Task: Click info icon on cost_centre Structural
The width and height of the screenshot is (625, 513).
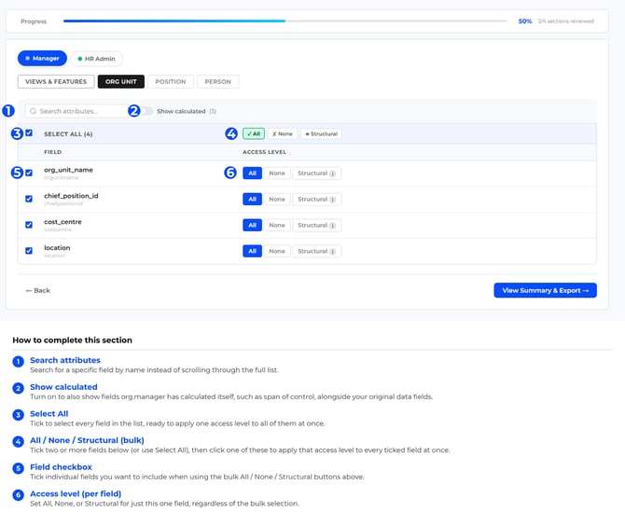Action: click(x=332, y=225)
